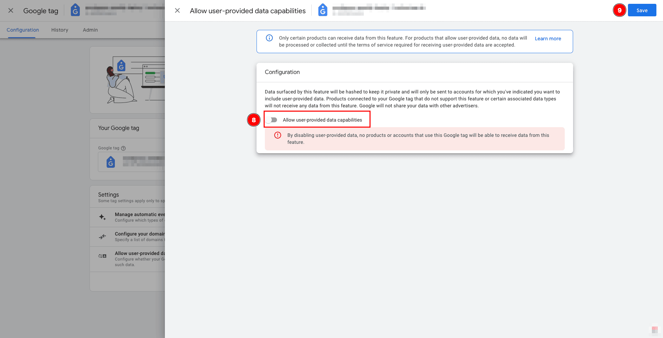663x338 pixels.
Task: Open the Learn more link
Action: 547,39
